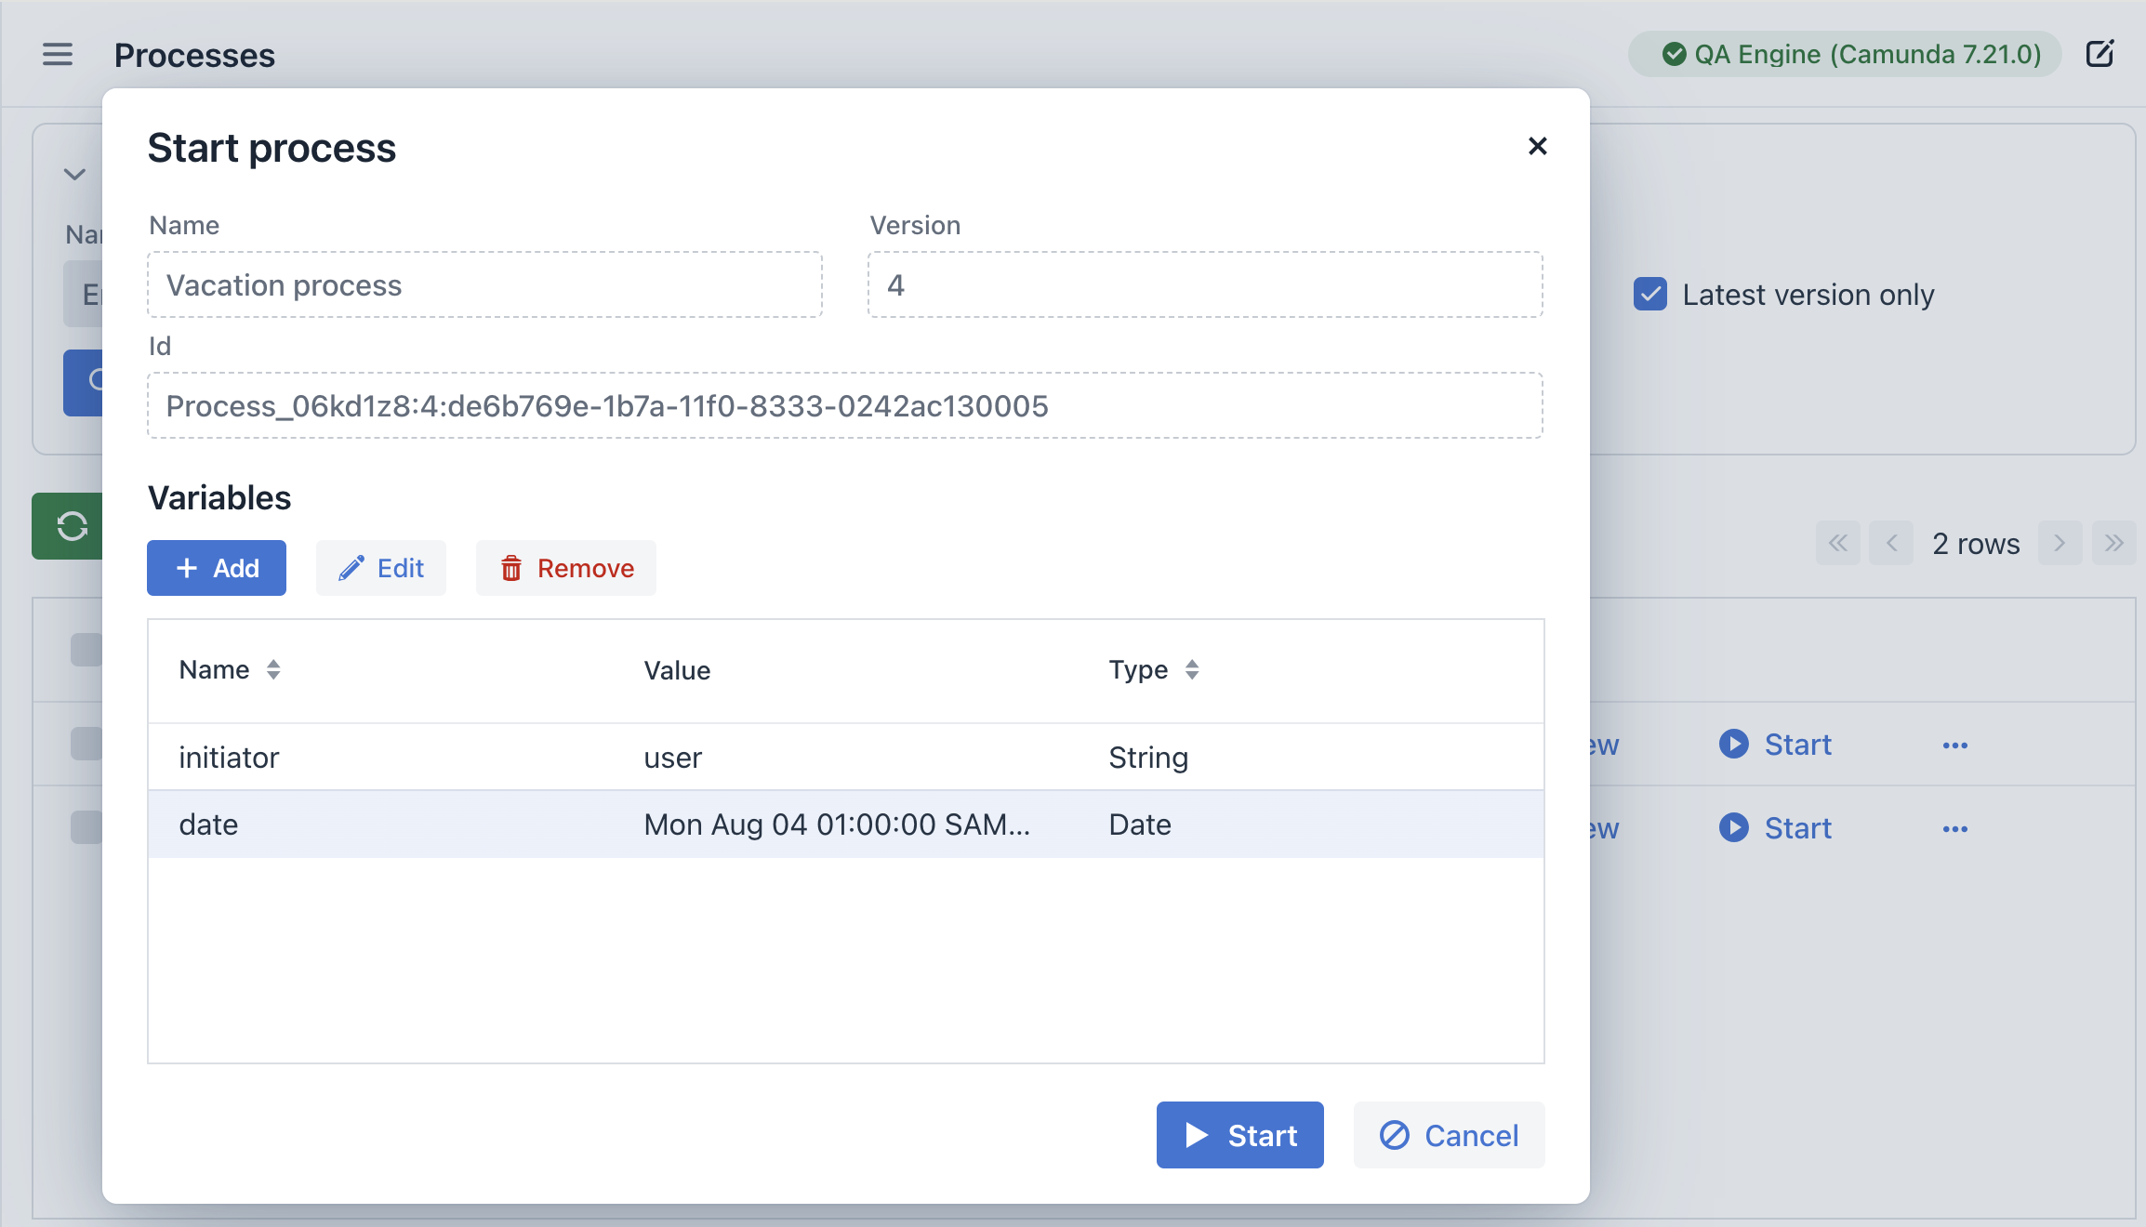
Task: Click the QA Engine status badge
Action: [1845, 54]
